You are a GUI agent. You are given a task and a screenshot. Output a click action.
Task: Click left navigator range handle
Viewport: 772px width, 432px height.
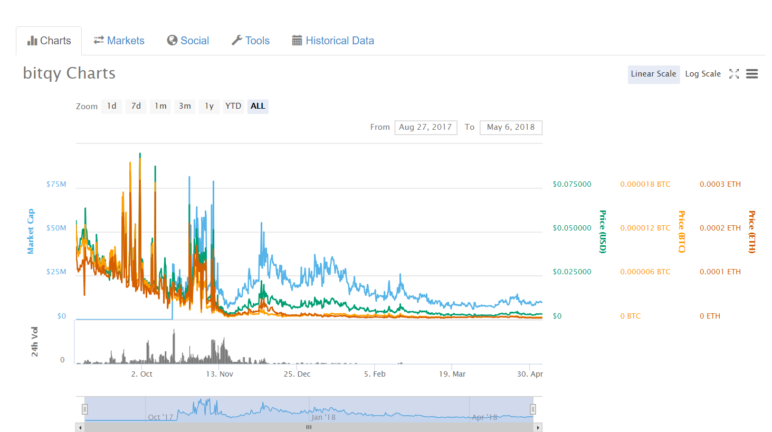84,409
